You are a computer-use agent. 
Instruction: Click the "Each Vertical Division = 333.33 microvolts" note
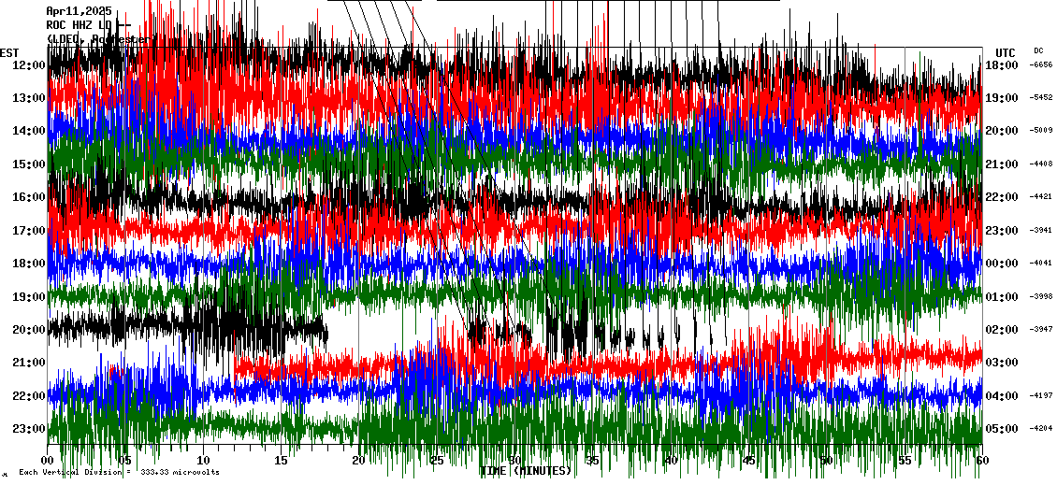(119, 472)
